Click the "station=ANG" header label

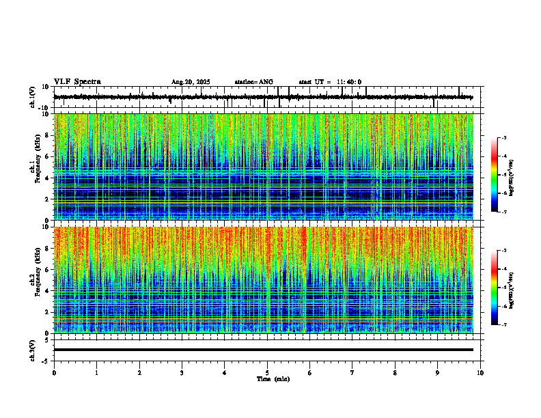(x=253, y=82)
